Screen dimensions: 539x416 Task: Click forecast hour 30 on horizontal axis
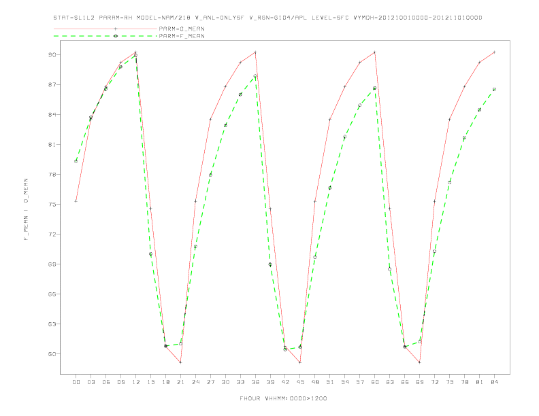click(225, 382)
